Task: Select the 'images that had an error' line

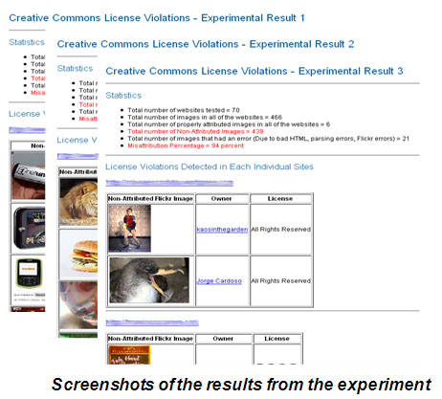Action: [268, 139]
